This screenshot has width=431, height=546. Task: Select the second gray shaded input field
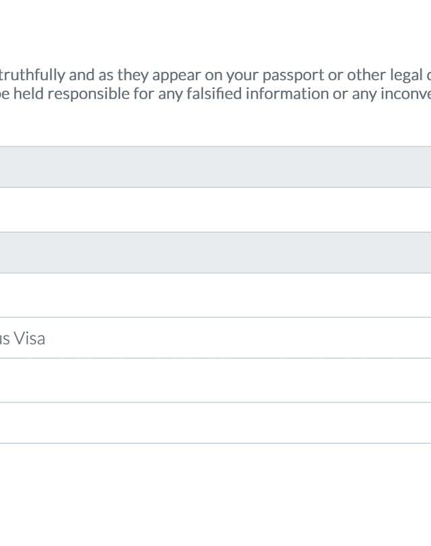pyautogui.click(x=215, y=253)
